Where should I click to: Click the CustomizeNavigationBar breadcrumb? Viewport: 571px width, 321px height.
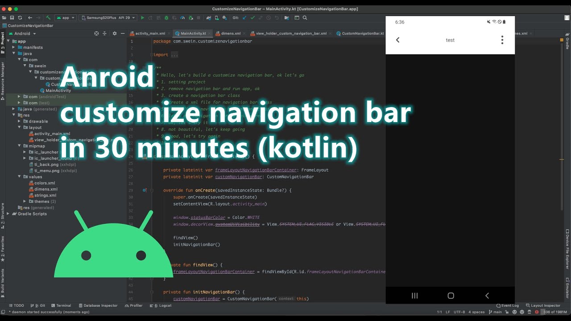tap(28, 25)
